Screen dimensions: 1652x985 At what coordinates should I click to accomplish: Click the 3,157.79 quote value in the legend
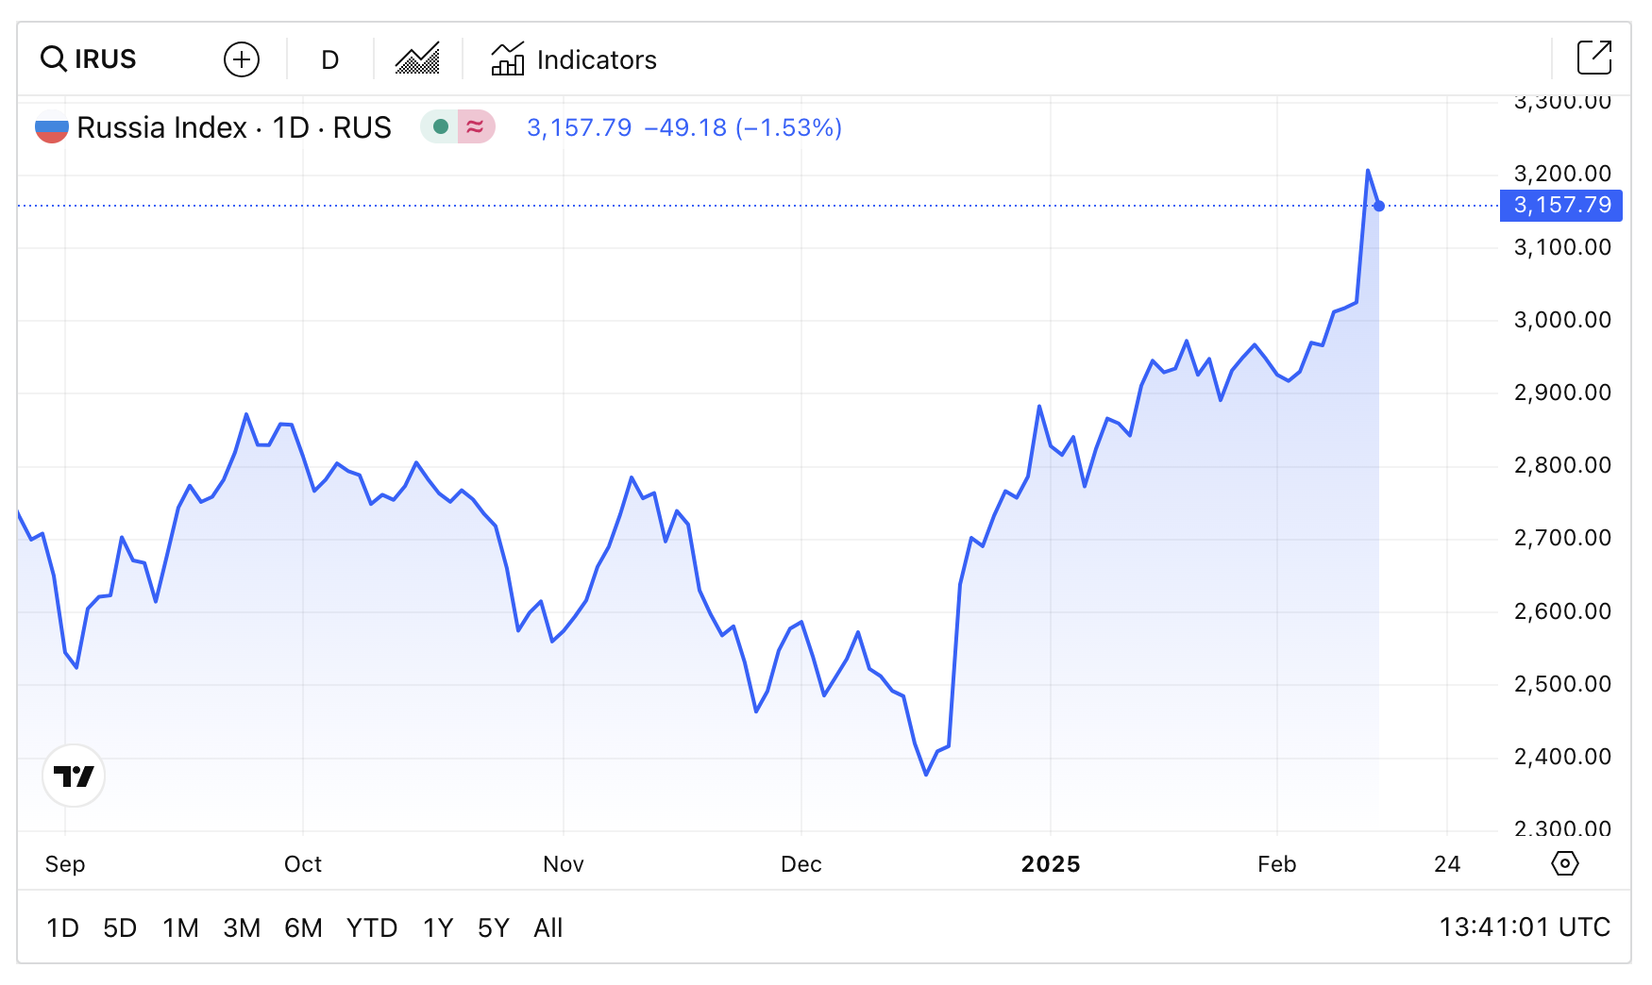point(580,127)
